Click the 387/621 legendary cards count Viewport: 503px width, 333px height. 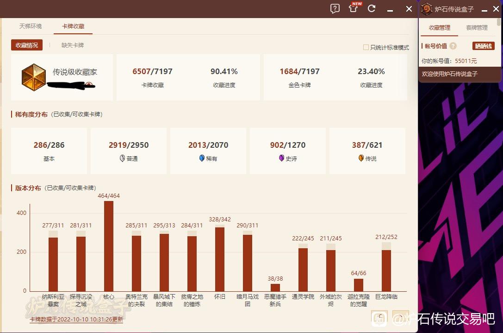pyautogui.click(x=367, y=145)
